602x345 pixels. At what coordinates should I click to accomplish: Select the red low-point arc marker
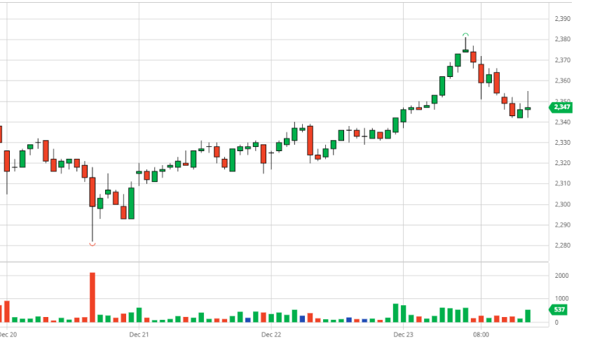point(92,244)
